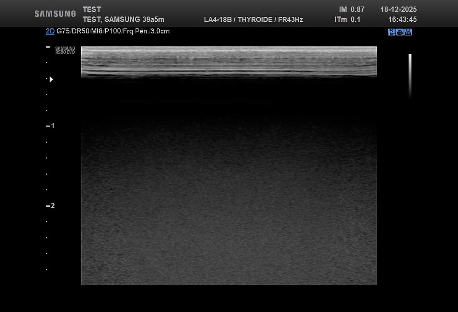
Task: Click the LA4-18B / THYROIDE / FR43Hz probe text
Action: tap(253, 19)
